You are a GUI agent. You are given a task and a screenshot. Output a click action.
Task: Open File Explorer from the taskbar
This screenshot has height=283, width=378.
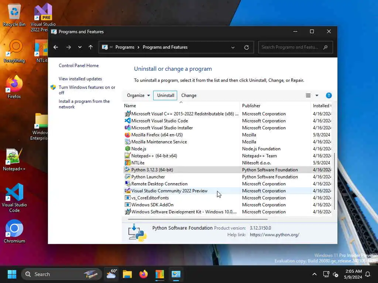point(127,274)
